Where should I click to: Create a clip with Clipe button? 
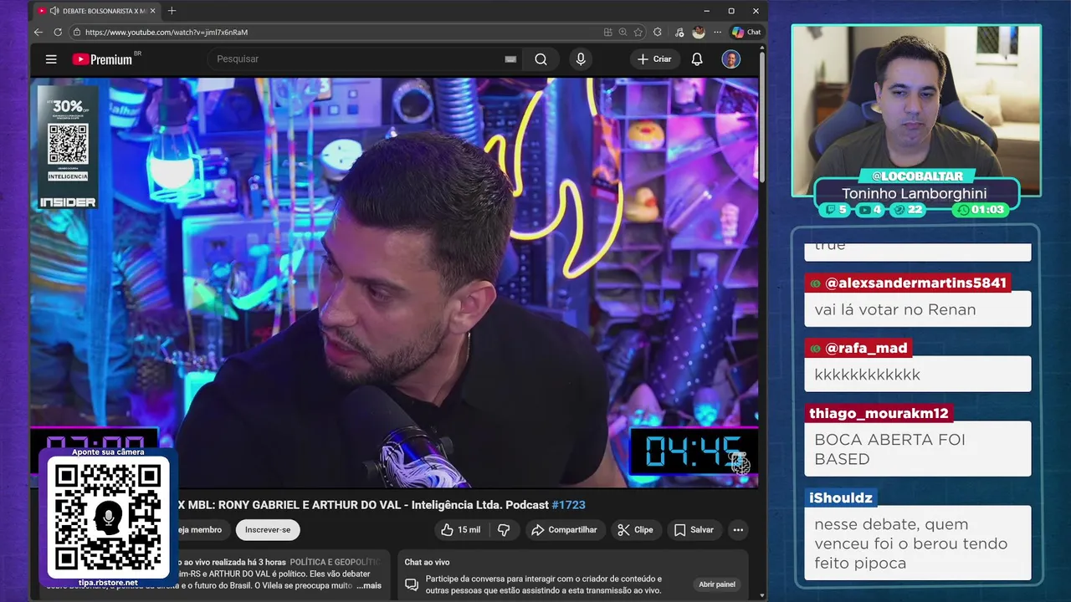pos(635,530)
